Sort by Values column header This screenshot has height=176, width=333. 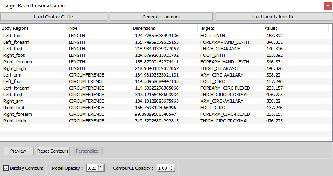click(296, 28)
